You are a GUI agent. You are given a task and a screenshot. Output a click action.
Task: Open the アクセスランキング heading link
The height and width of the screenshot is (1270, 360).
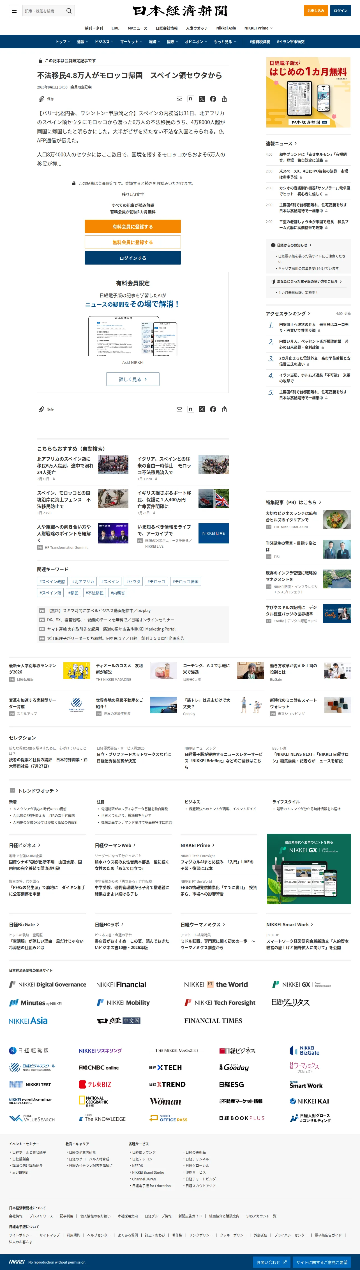coord(288,313)
